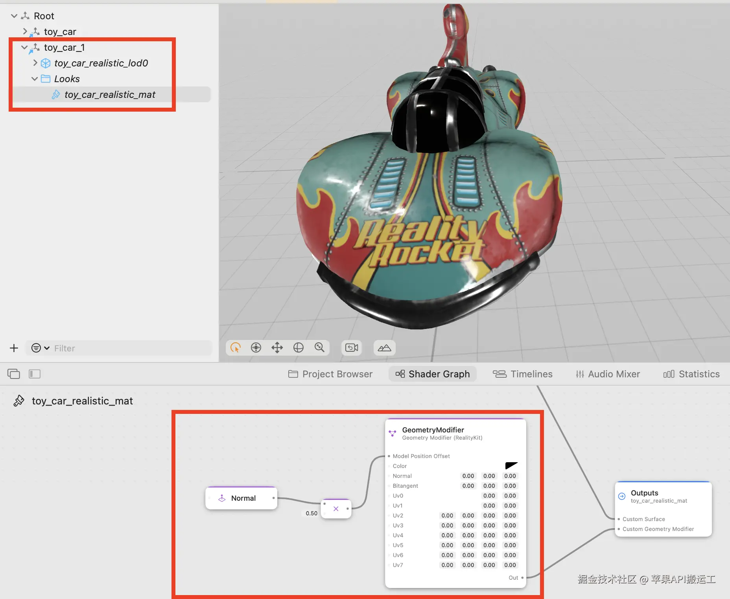Select the viewport orbit target tool

pos(256,347)
